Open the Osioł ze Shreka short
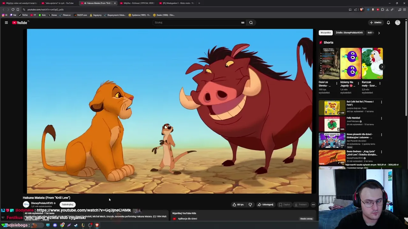 pos(329,64)
